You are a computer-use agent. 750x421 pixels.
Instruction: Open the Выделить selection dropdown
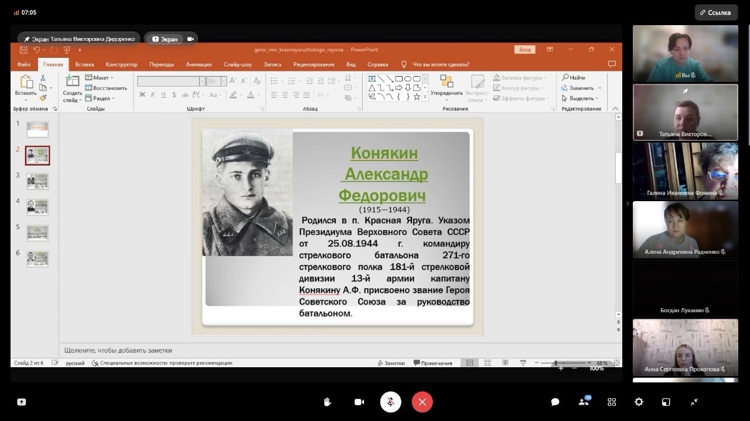pos(580,98)
